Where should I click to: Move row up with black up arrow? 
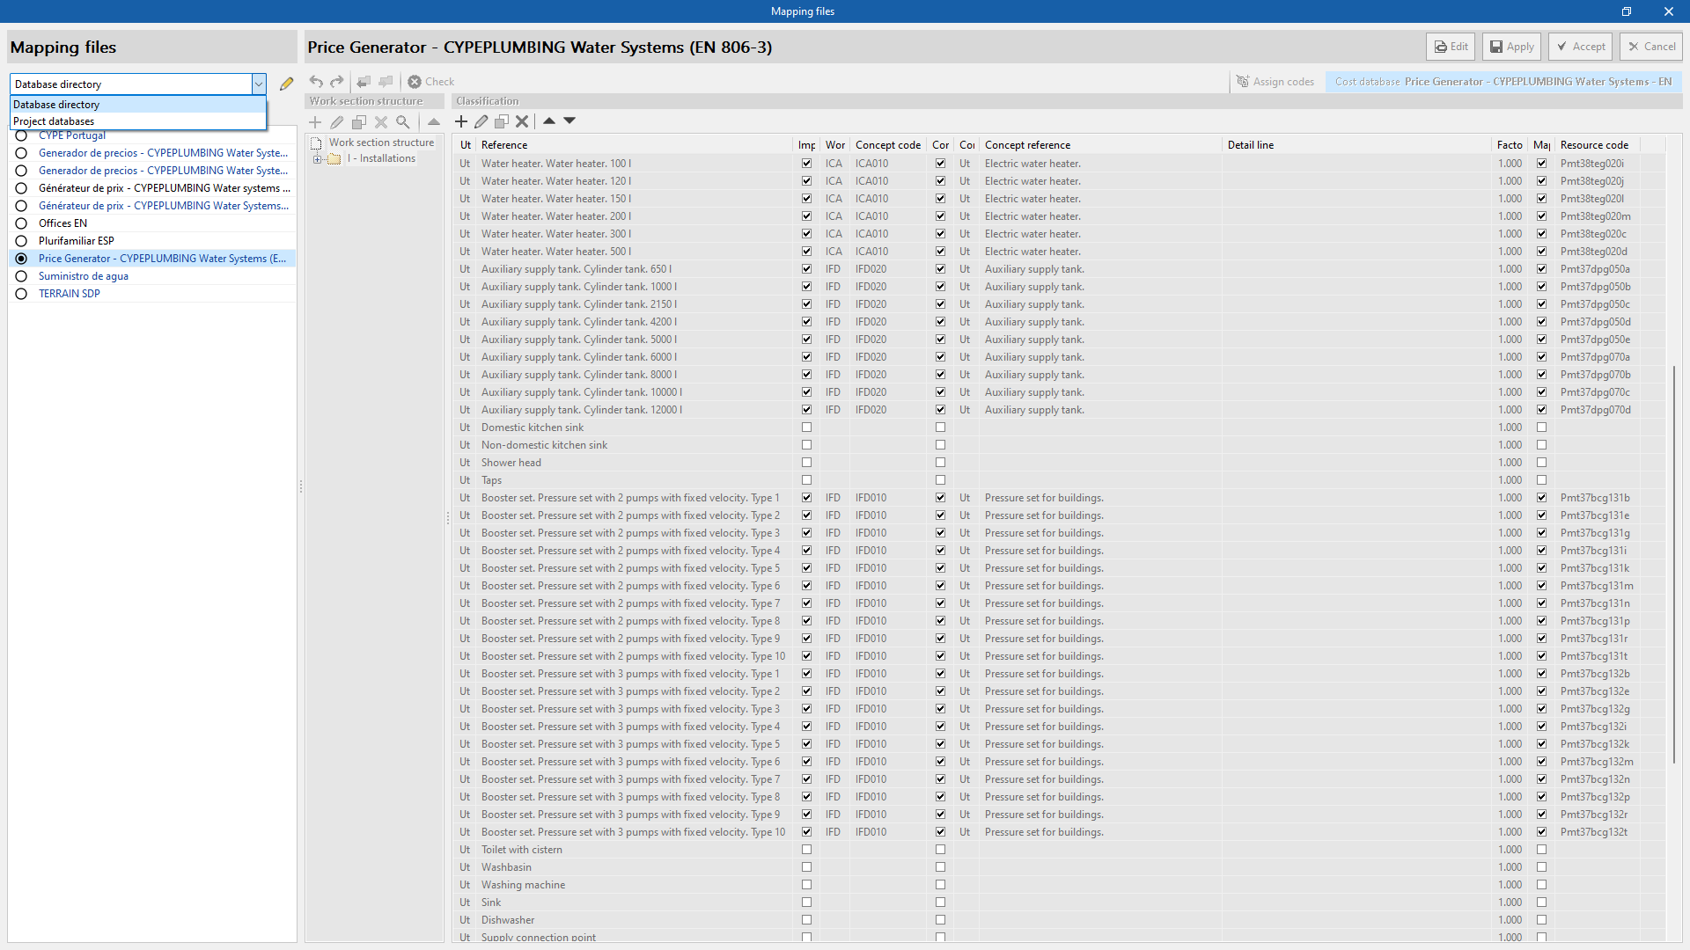[549, 121]
